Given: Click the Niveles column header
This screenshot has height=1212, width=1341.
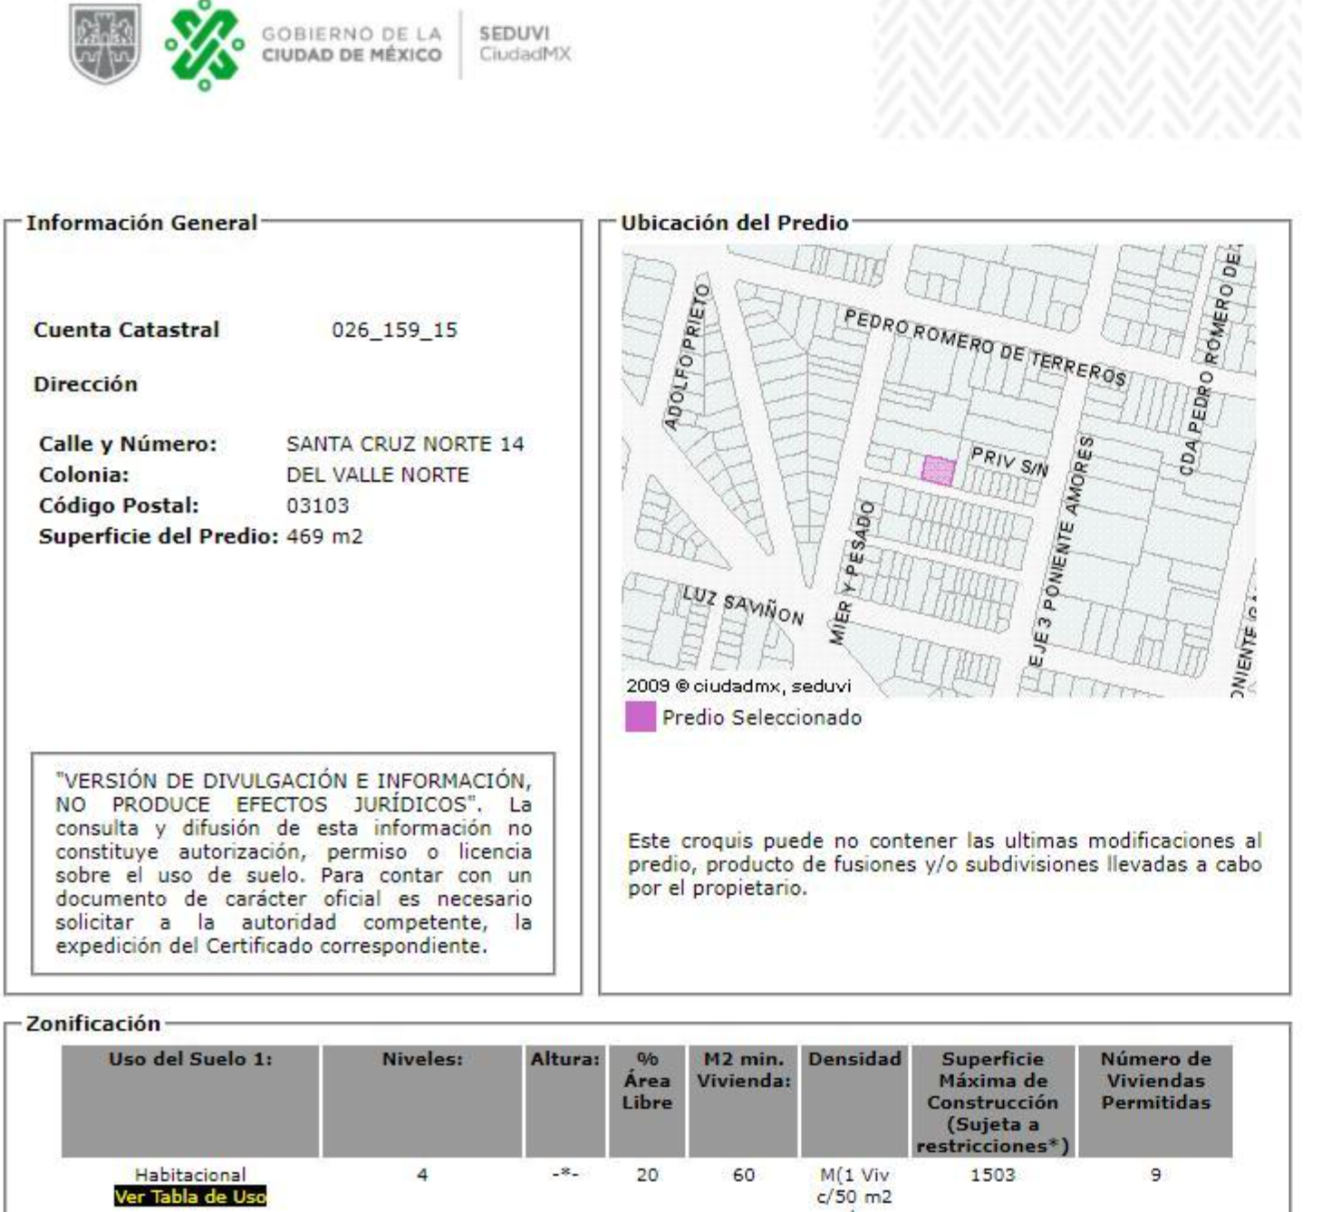Looking at the screenshot, I should pyautogui.click(x=422, y=1102).
